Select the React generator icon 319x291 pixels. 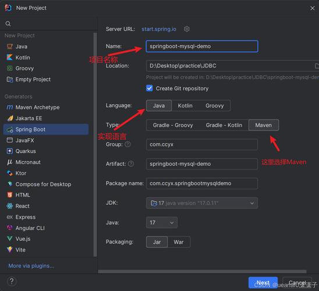[9, 206]
